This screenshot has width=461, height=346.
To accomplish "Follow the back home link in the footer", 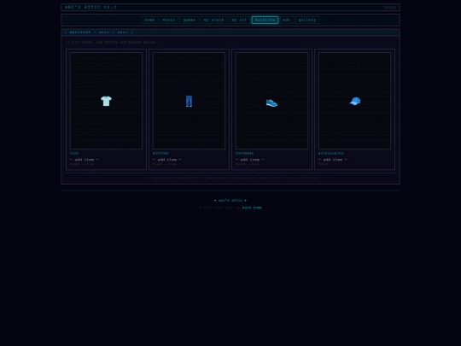I will click(249, 208).
